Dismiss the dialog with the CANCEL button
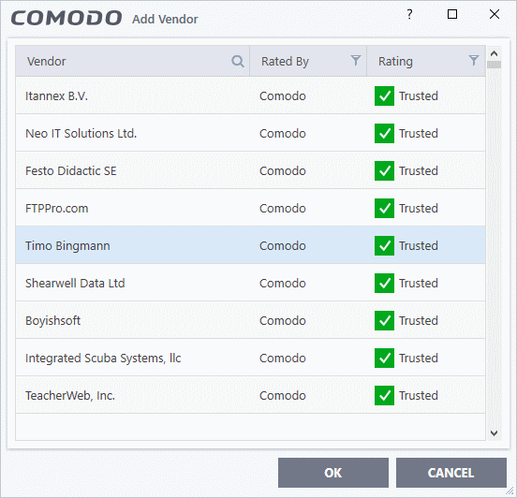The image size is (517, 498). [451, 473]
